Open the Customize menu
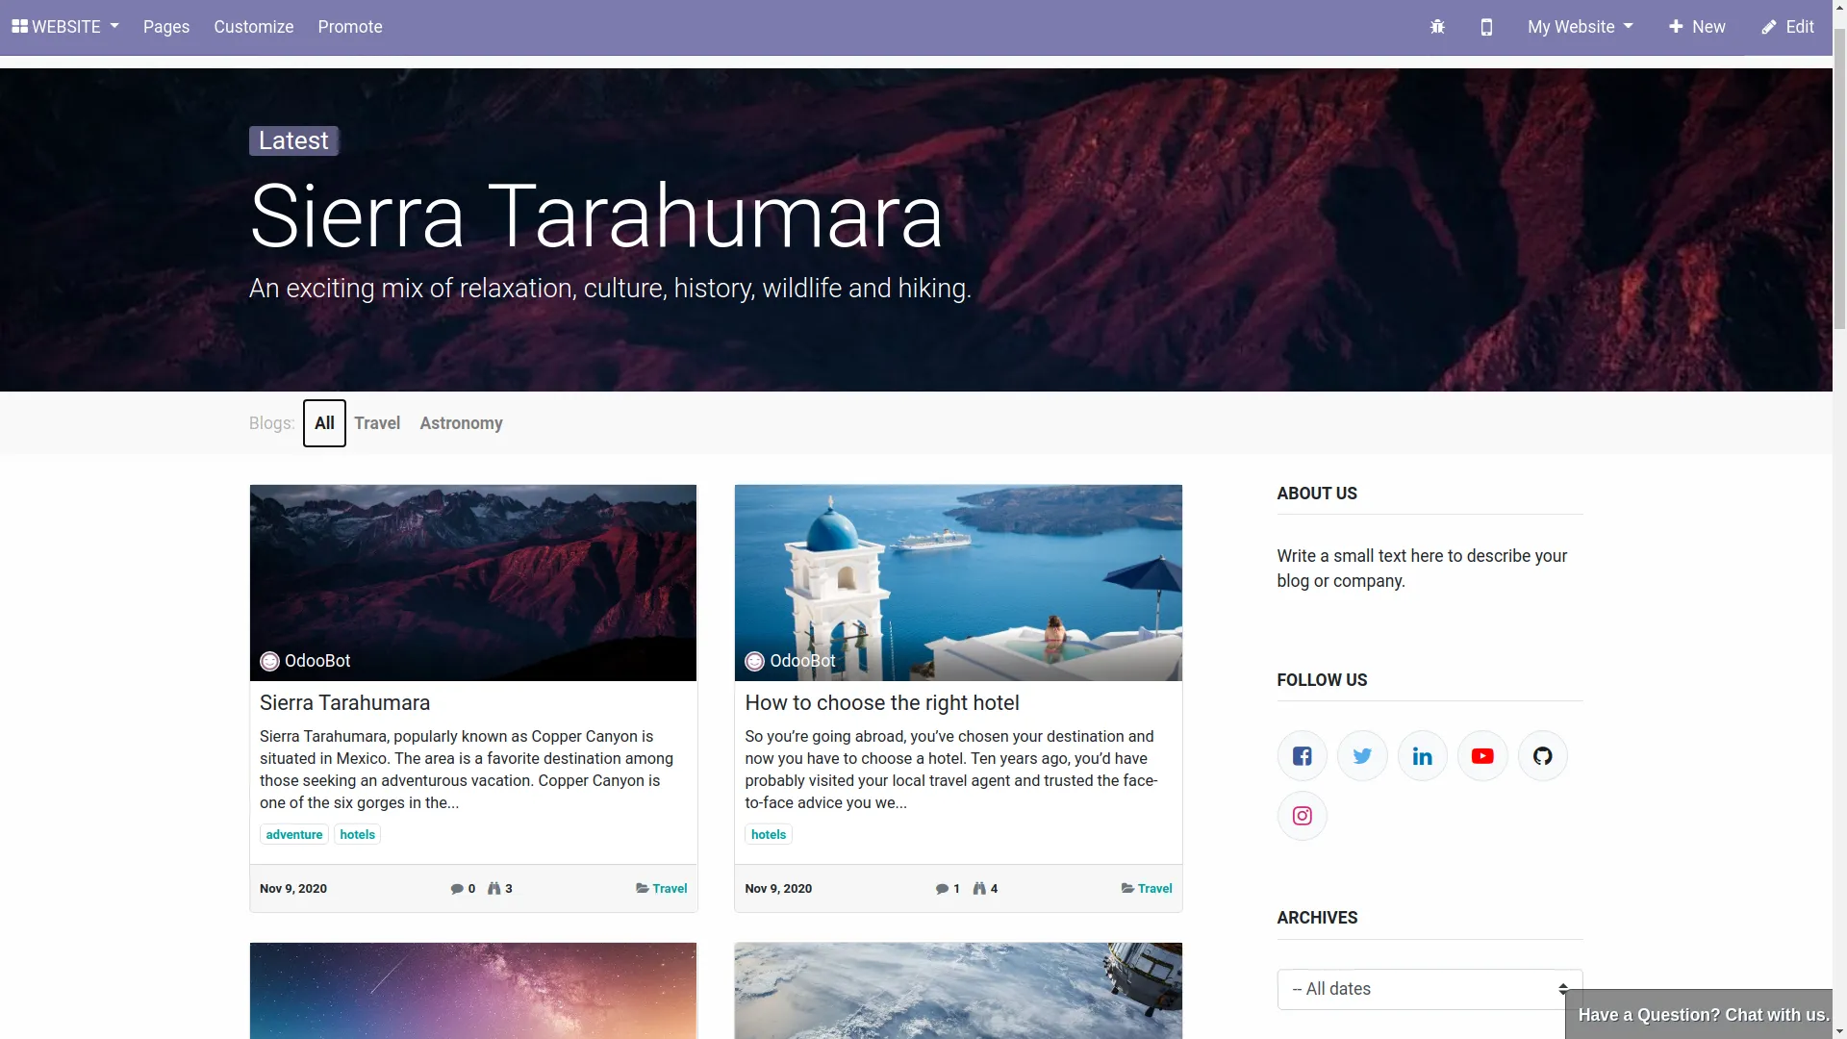Image resolution: width=1847 pixels, height=1039 pixels. pos(254,27)
